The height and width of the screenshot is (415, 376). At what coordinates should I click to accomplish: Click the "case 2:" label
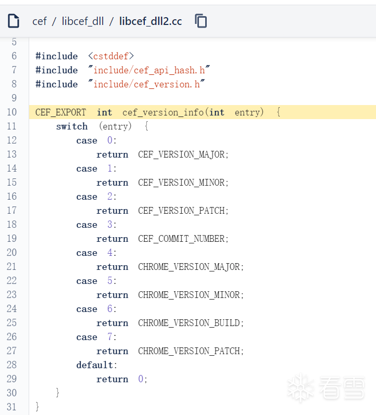[96, 197]
